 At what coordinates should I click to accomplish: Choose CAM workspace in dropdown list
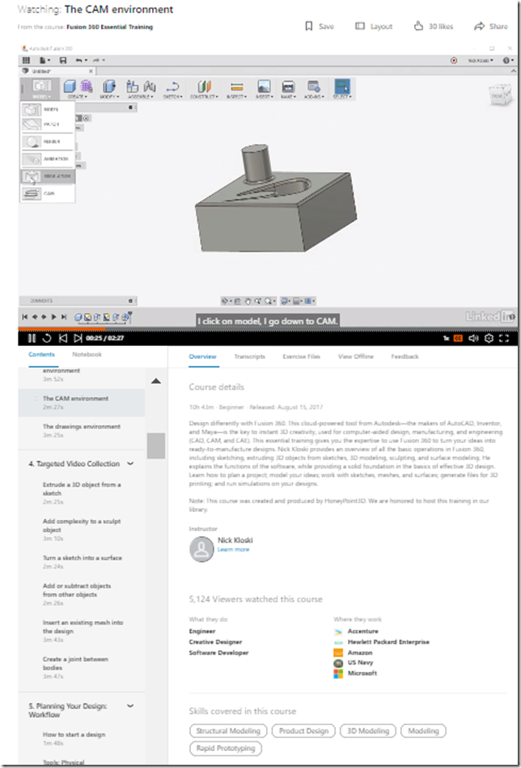pyautogui.click(x=47, y=193)
